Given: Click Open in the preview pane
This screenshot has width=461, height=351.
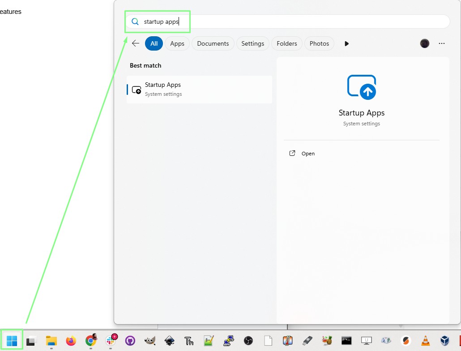Looking at the screenshot, I should point(308,154).
